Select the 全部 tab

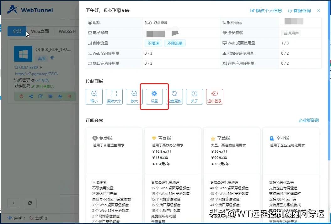(x=17, y=31)
